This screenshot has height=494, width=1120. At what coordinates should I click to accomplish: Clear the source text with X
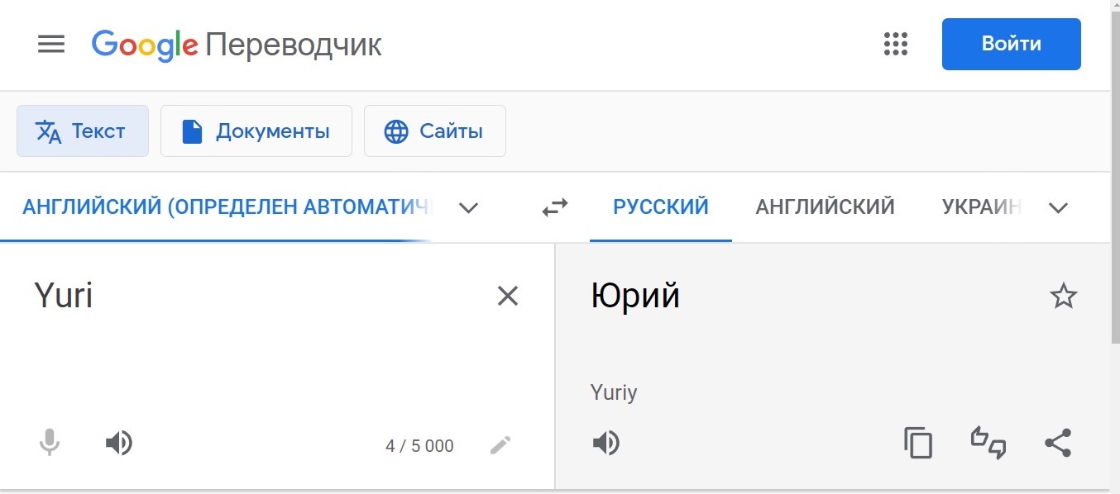click(x=507, y=296)
